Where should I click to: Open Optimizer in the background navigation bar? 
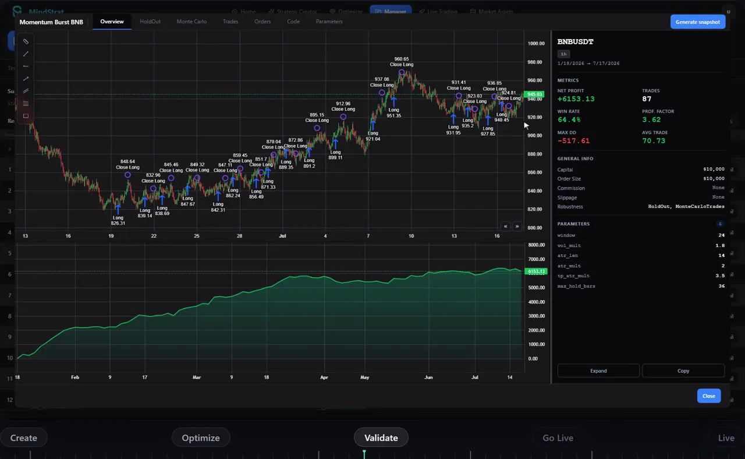click(x=346, y=11)
